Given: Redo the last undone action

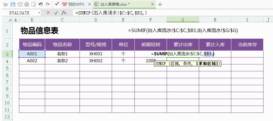Looking at the screenshot, I should (x=47, y=4).
